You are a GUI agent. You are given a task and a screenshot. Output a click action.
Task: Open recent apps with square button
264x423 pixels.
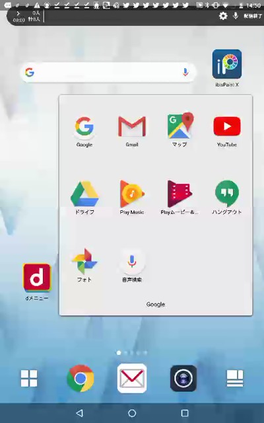(x=185, y=413)
